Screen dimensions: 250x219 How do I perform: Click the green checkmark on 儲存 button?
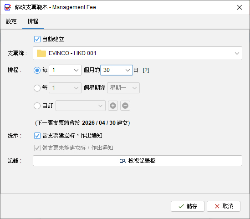point(181,206)
